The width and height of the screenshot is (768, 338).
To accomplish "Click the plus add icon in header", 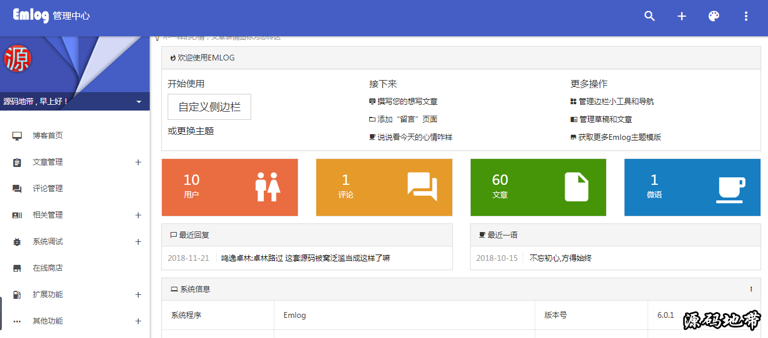I will coord(682,16).
